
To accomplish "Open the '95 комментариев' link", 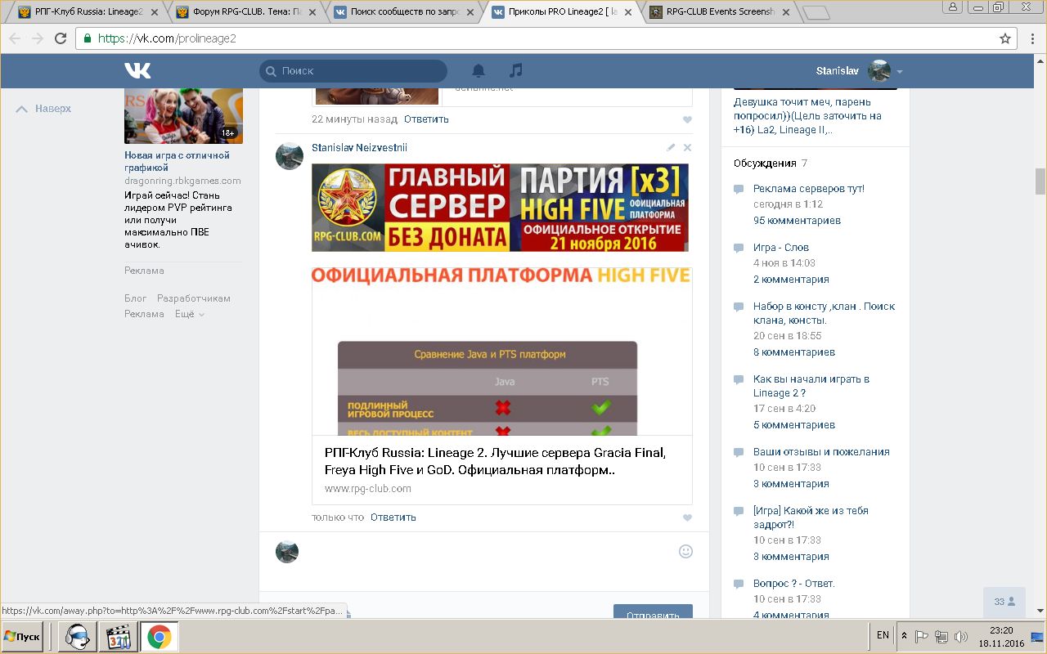I will 797,221.
